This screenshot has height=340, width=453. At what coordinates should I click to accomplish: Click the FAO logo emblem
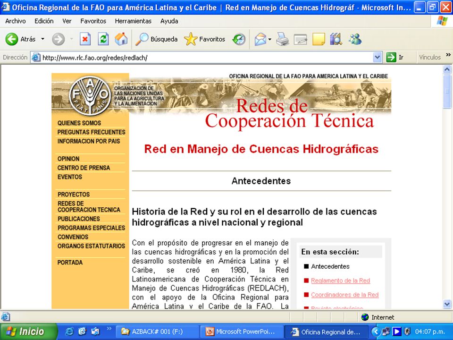pos(90,95)
